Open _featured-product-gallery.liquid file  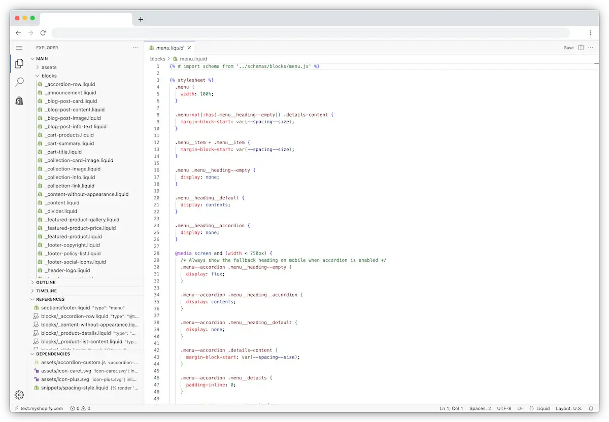point(82,220)
